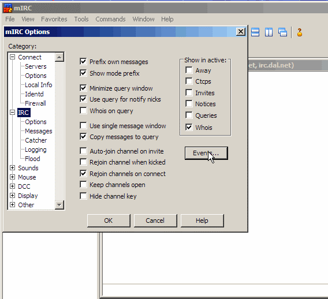The height and width of the screenshot is (299, 328).
Task: Open the Window menu
Action: coord(143,19)
